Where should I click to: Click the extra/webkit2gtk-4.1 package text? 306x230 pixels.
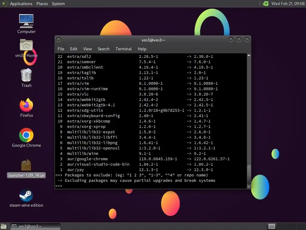coord(91,105)
